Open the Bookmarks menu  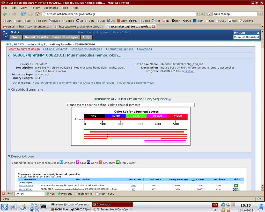(x=51, y=8)
